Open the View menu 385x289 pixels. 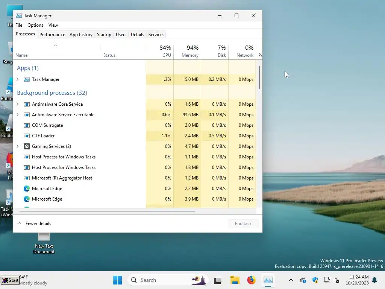[x=53, y=25]
